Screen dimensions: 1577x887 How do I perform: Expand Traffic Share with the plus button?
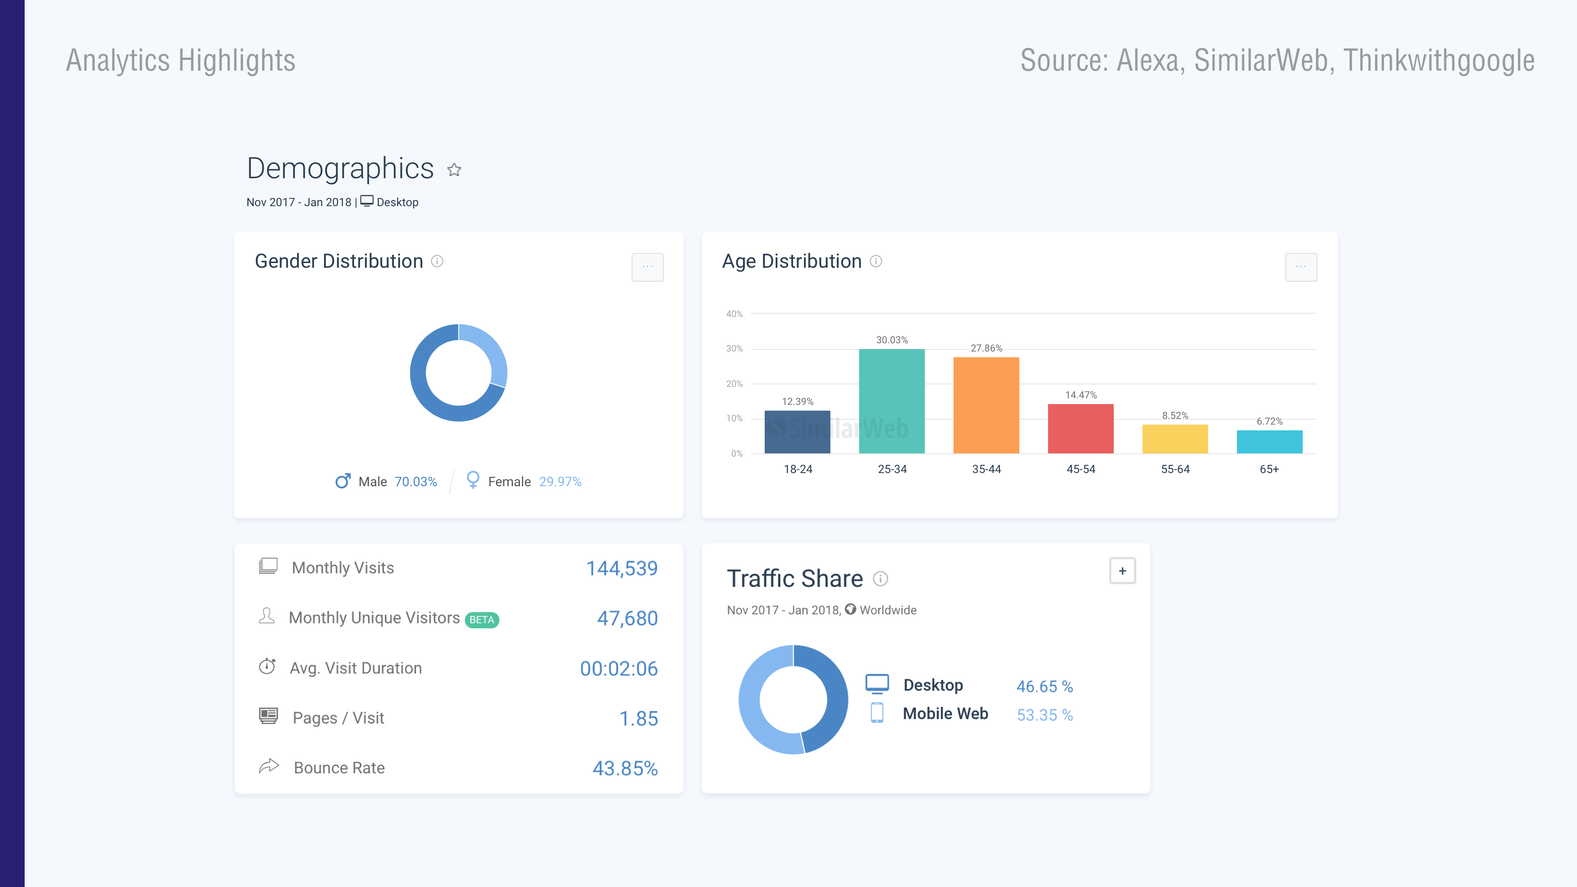pos(1122,570)
